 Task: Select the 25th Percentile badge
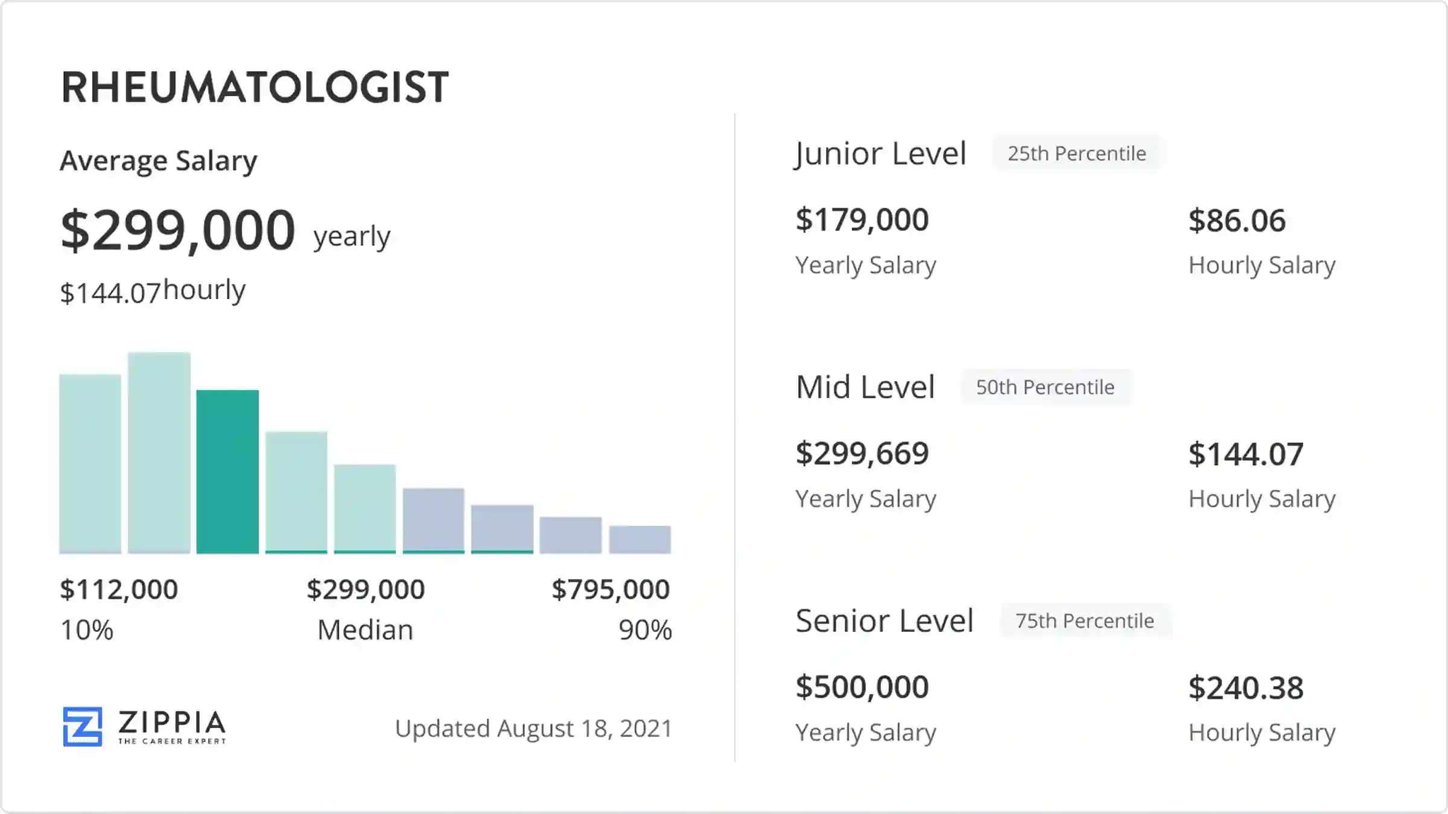(x=1077, y=154)
